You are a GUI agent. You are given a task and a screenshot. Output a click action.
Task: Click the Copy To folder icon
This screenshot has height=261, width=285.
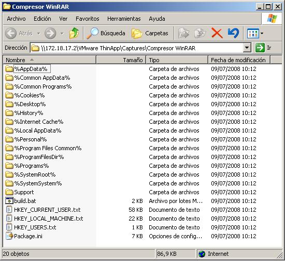pyautogui.click(x=200, y=33)
